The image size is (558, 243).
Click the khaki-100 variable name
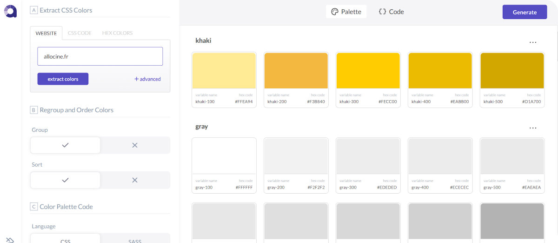[205, 101]
